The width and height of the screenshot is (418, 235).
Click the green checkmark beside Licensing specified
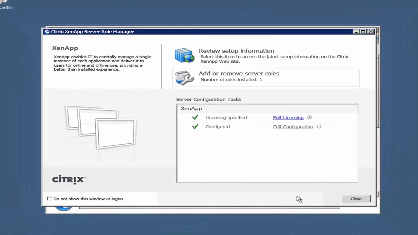tap(195, 117)
